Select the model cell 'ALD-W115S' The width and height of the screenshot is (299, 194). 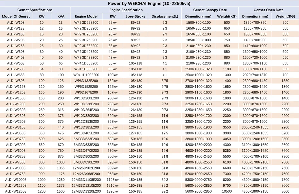[x=16, y=87]
